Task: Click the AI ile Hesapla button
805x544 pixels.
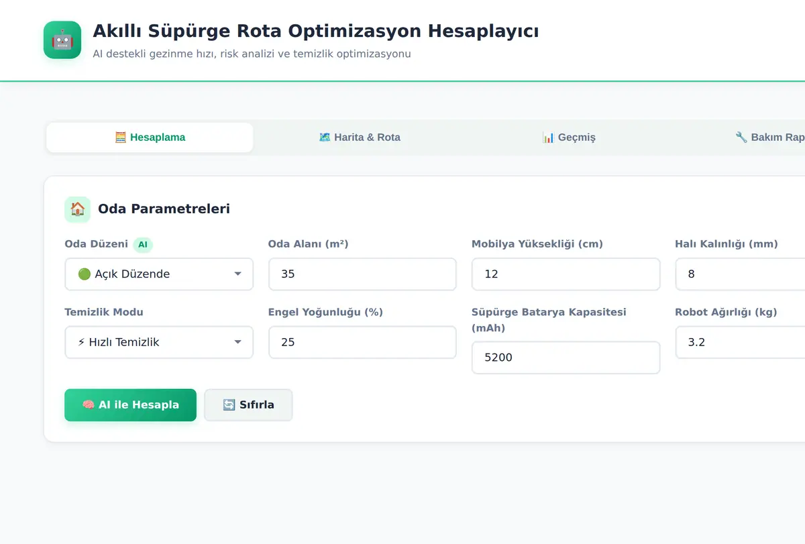Action: click(x=130, y=405)
